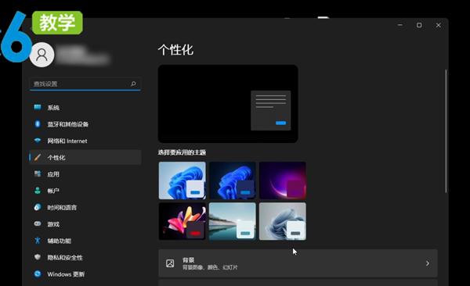Apply the dark blue Windows bloom theme
The image size is (470, 286).
[x=233, y=181]
